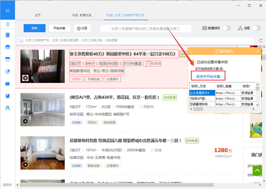
Task: Open the document list icon in sidebar
Action: coord(8,35)
